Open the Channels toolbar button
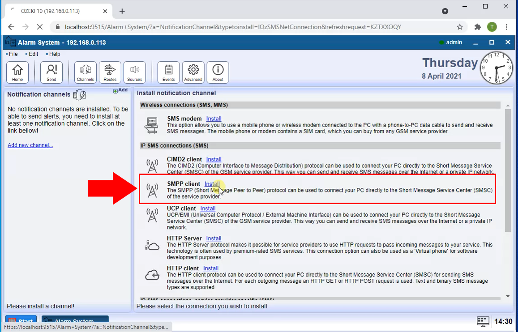The width and height of the screenshot is (518, 332). click(x=85, y=72)
